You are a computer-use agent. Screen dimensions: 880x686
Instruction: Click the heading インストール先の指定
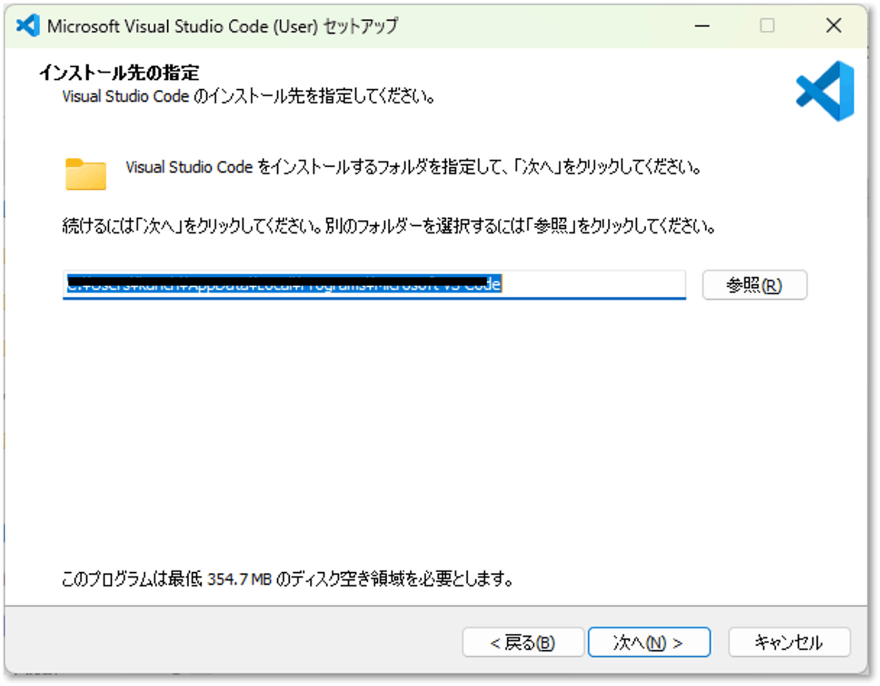coord(119,73)
